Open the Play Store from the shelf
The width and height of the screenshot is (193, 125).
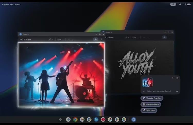click(117, 119)
